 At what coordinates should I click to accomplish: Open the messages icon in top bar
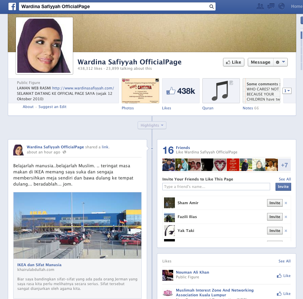point(271,6)
